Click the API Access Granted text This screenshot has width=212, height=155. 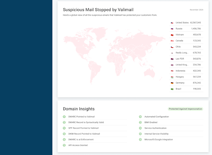coord(78,145)
